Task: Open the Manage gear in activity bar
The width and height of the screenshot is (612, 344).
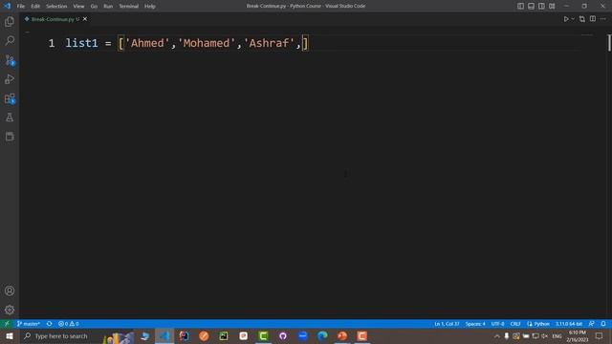Action: click(10, 310)
